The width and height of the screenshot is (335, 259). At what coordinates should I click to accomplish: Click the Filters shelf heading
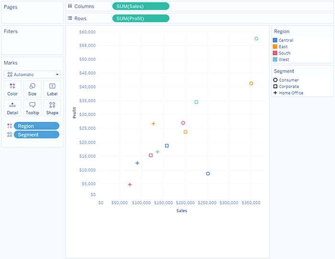click(x=11, y=32)
